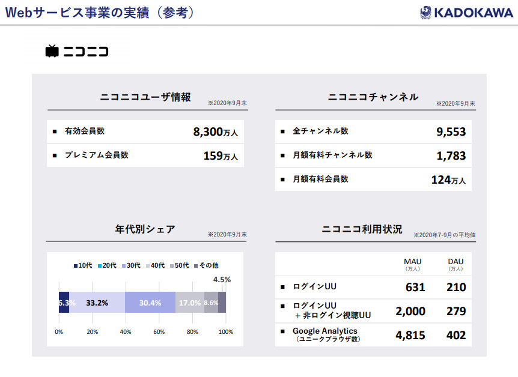Click the 279 DAU value
The image size is (518, 377).
[456, 312]
